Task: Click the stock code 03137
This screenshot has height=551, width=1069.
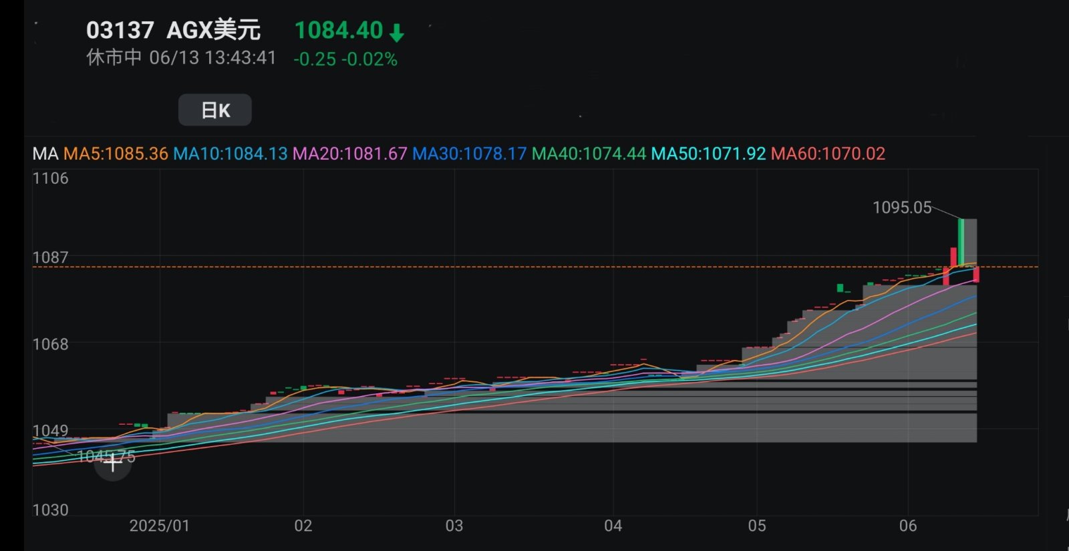Action: [120, 30]
